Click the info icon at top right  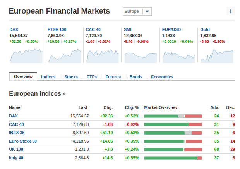(x=230, y=11)
